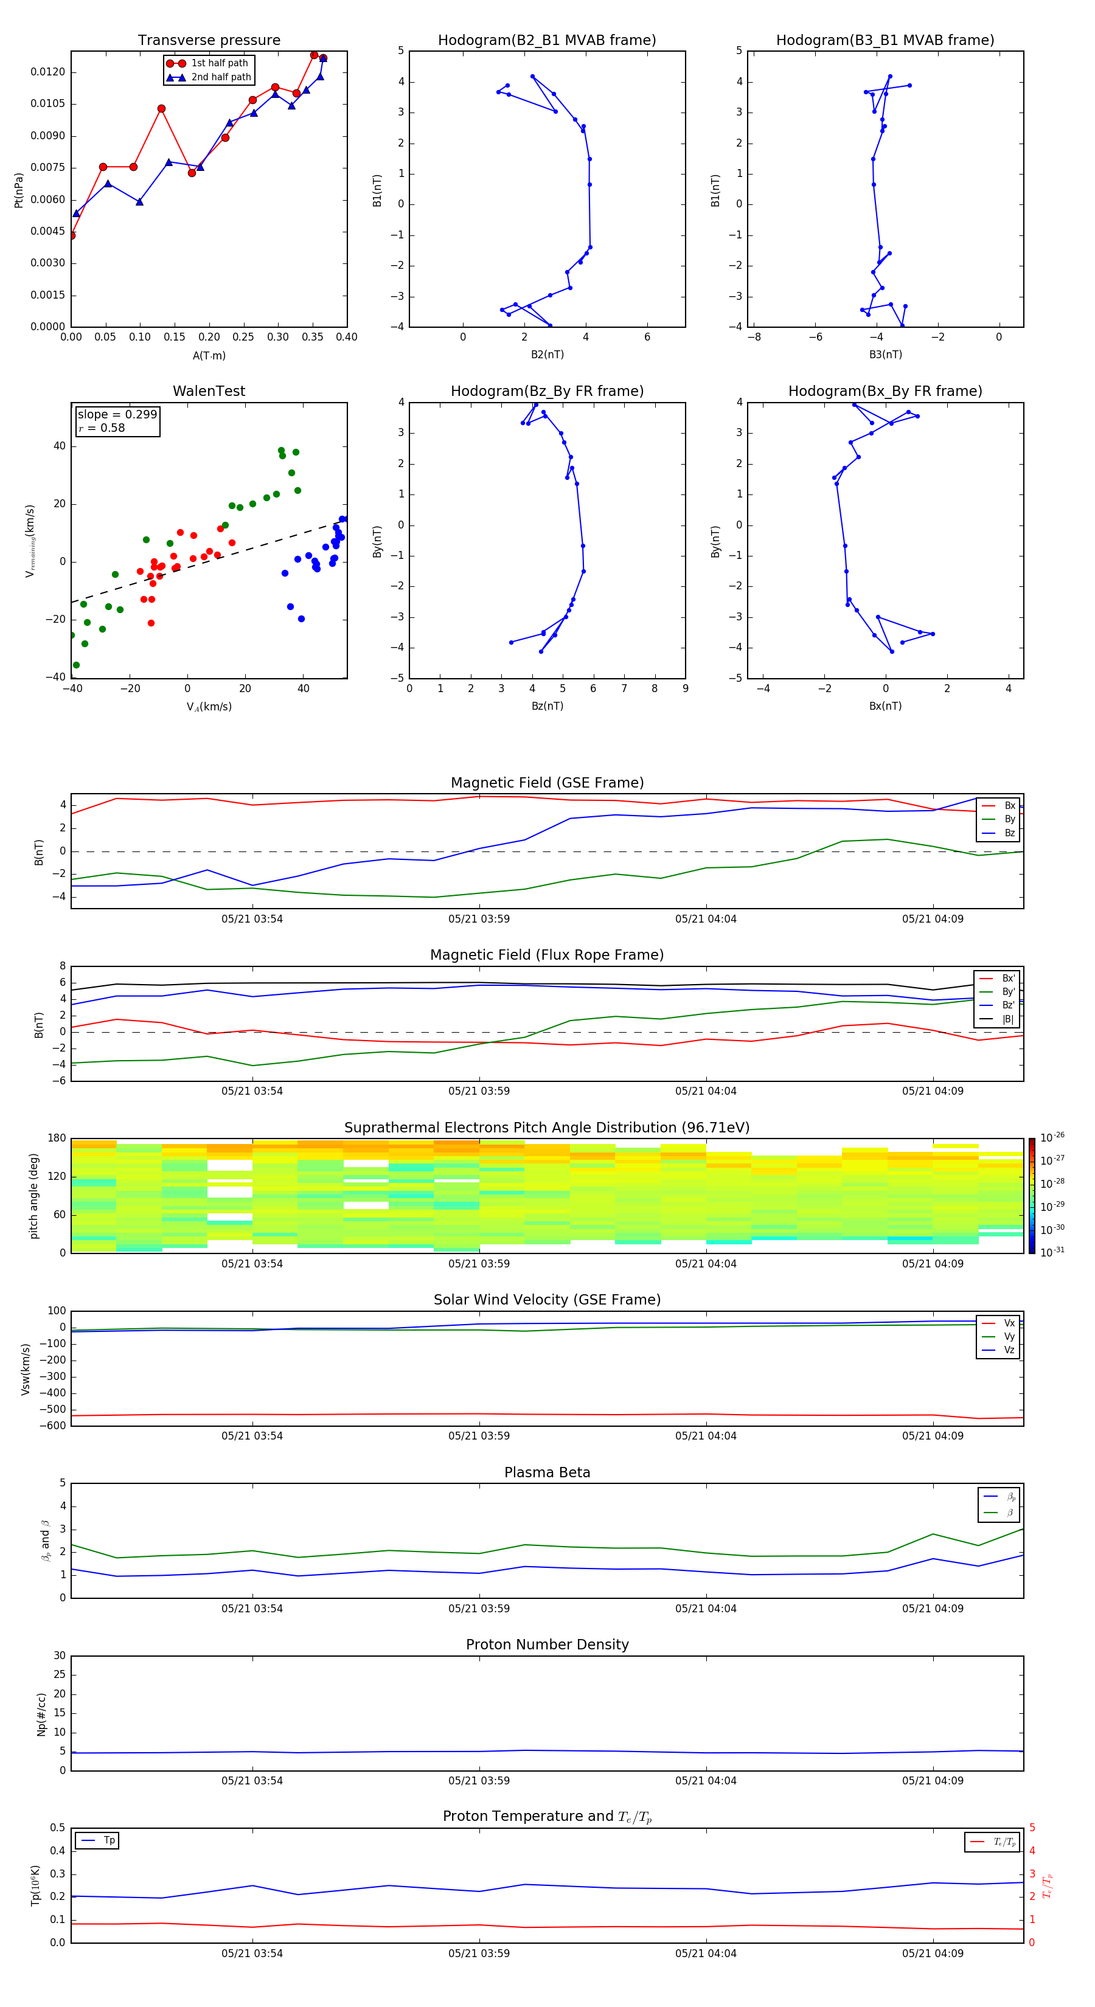Click the 'Solar Wind Velocity (GSE Frame)' title
This screenshot has height=2007, width=1095.
pyautogui.click(x=547, y=1300)
